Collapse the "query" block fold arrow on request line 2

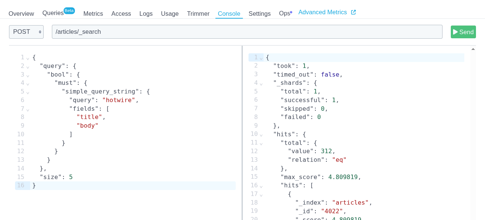pyautogui.click(x=28, y=66)
